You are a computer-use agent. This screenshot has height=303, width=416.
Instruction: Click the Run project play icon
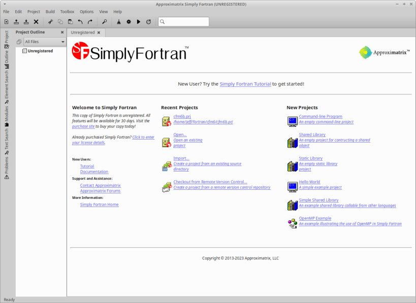(x=139, y=22)
